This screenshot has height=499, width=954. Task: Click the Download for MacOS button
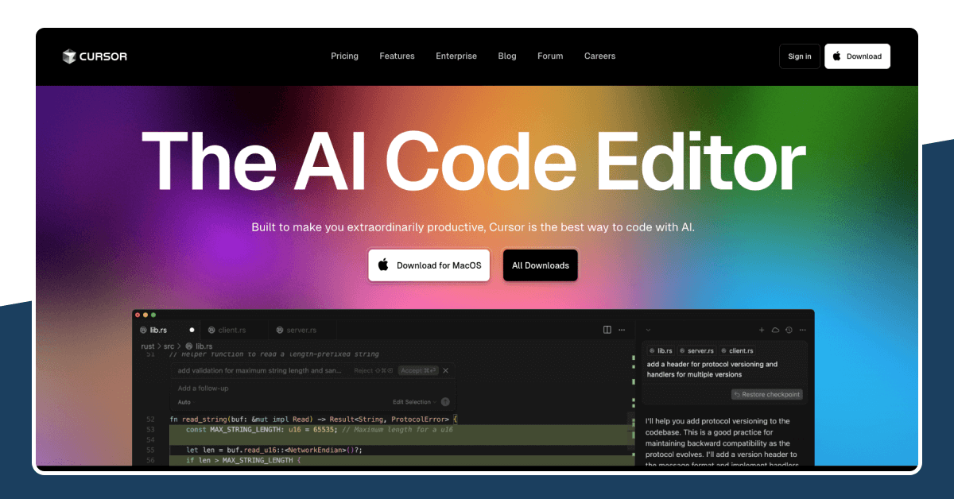(429, 265)
